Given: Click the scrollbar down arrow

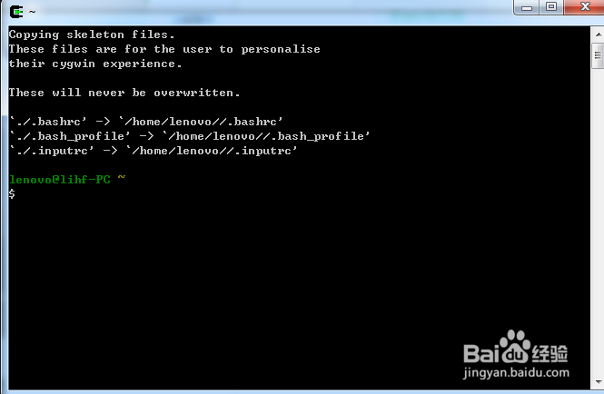Looking at the screenshot, I should 599,382.
